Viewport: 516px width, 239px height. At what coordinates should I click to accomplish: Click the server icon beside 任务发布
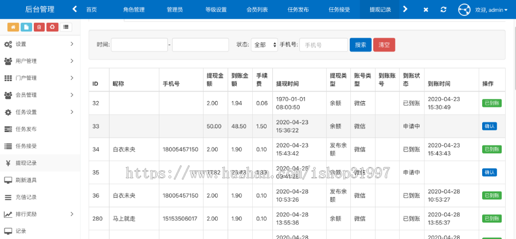pyautogui.click(x=8, y=129)
